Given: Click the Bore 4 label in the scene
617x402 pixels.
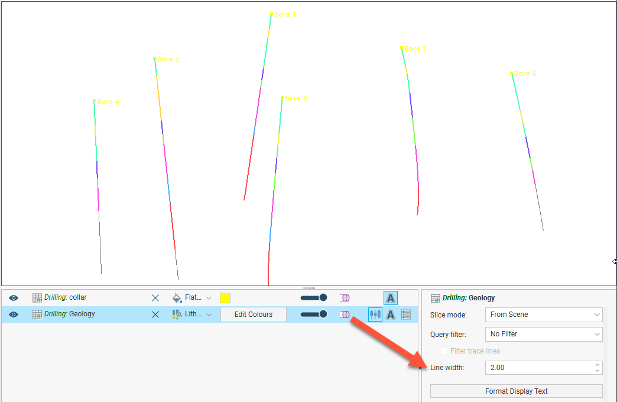Looking at the screenshot, I should (x=108, y=102).
